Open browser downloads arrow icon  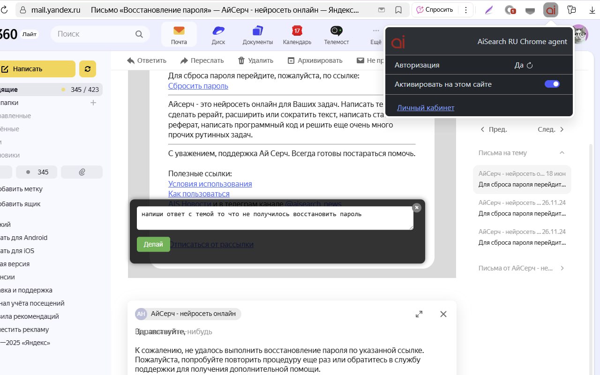point(592,10)
